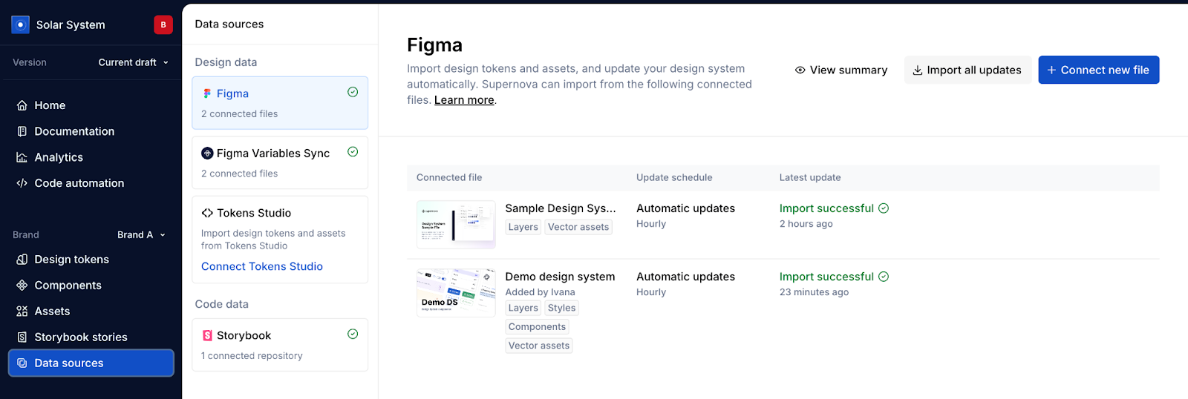Click green check on Storybook card
Viewport: 1188px width, 399px height.
(353, 334)
